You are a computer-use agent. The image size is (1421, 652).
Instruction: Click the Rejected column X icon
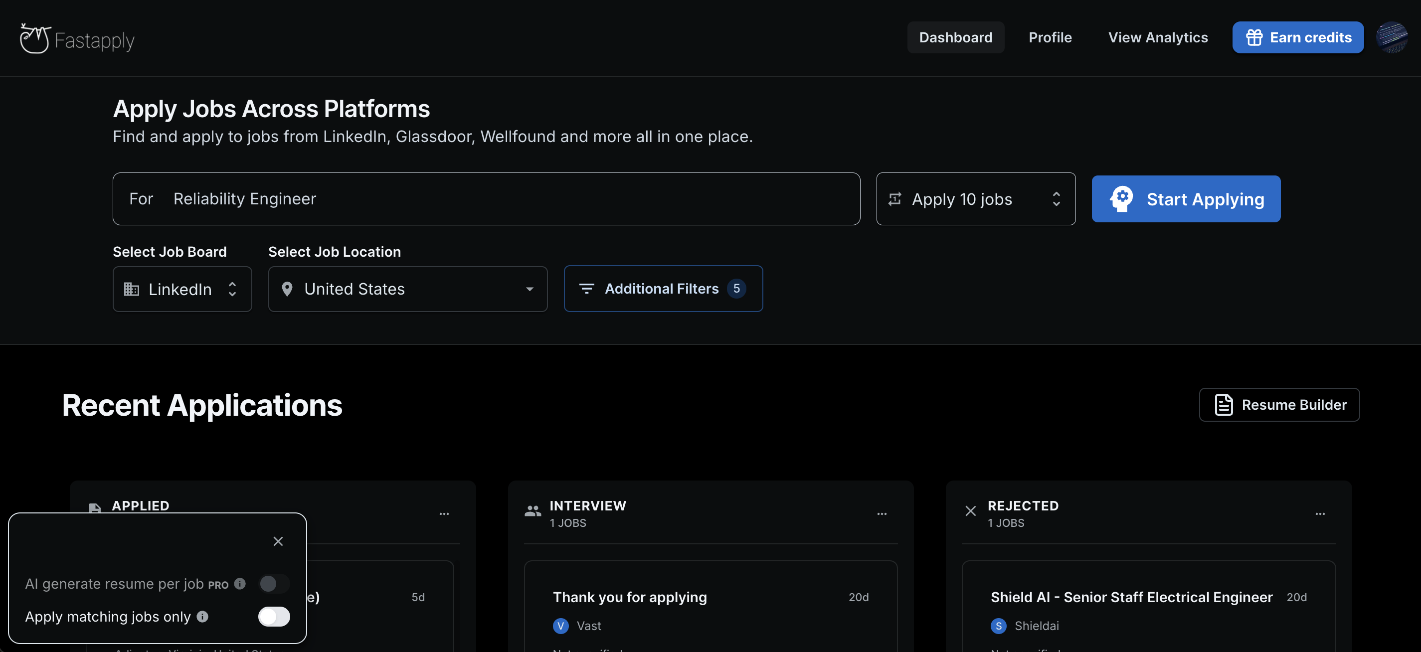[x=970, y=511]
